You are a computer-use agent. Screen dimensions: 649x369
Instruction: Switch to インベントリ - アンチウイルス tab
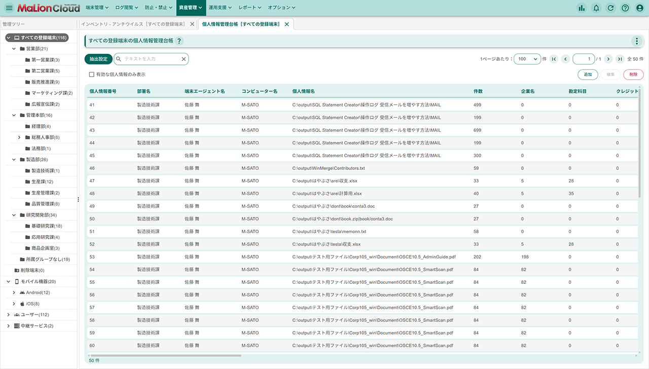click(133, 24)
